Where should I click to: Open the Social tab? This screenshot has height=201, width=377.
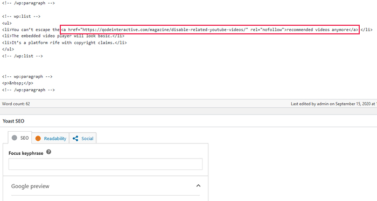[x=83, y=139]
